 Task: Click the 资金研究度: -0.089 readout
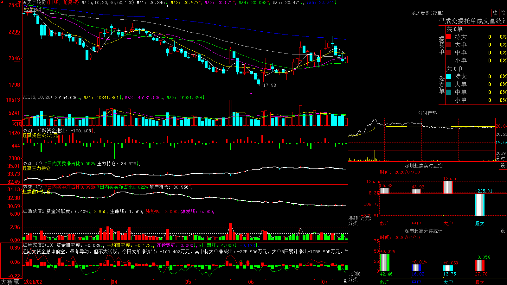click(x=79, y=245)
